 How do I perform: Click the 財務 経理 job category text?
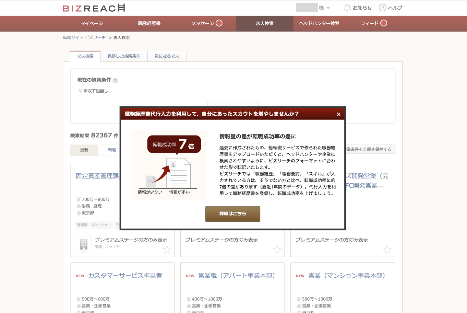pyautogui.click(x=92, y=206)
